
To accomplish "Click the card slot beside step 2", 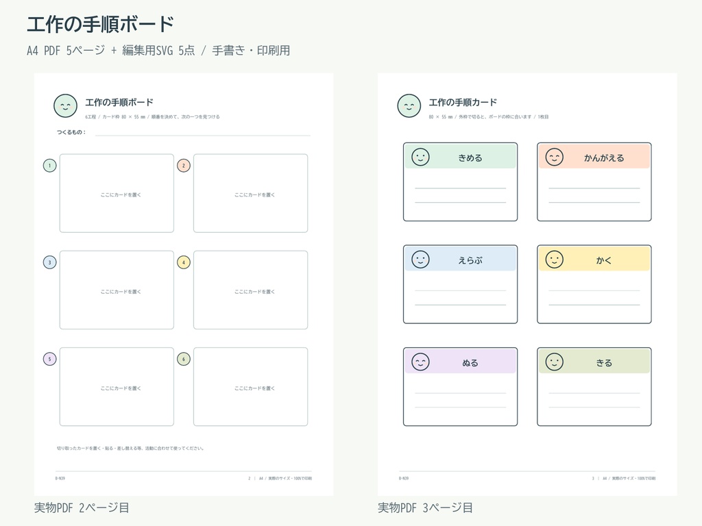I will pyautogui.click(x=251, y=193).
